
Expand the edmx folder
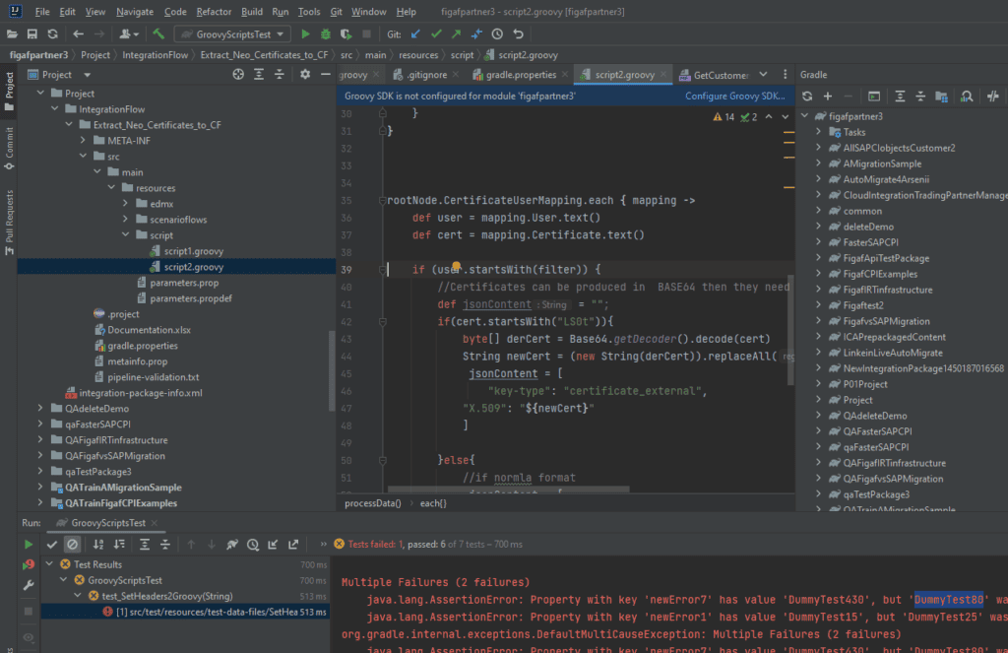(x=125, y=203)
